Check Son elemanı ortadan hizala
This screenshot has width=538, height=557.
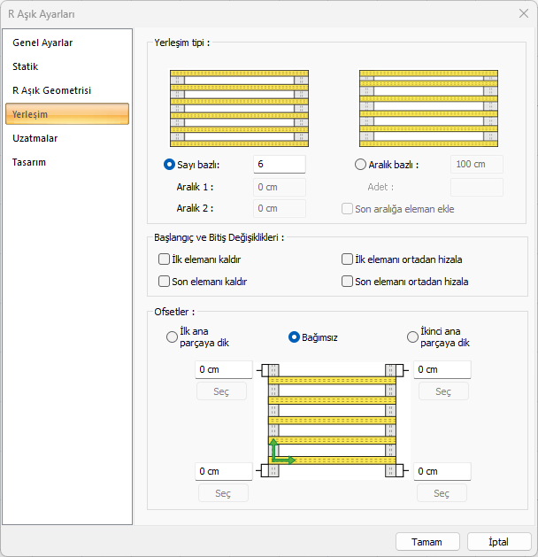point(347,282)
